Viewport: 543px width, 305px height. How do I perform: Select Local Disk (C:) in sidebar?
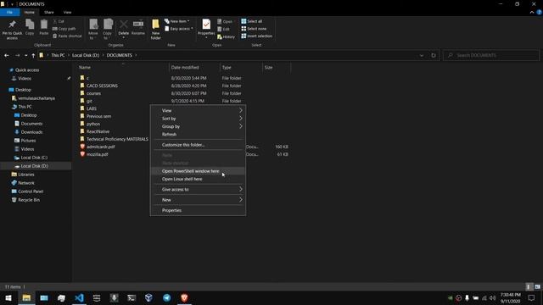tap(34, 158)
